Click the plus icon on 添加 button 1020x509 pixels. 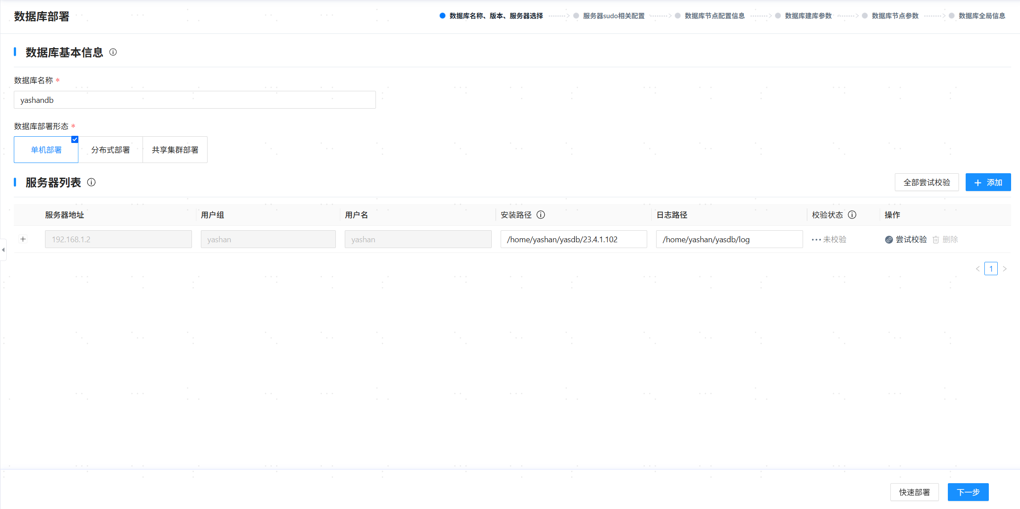pos(978,183)
